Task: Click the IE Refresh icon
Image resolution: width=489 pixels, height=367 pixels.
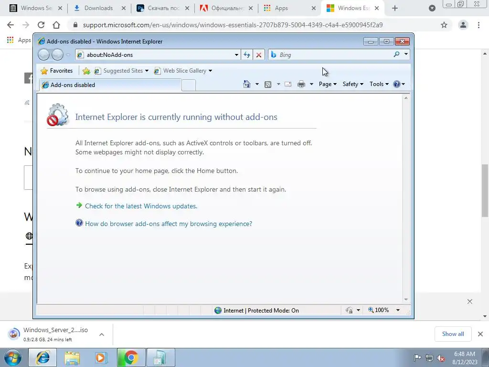Action: click(247, 55)
